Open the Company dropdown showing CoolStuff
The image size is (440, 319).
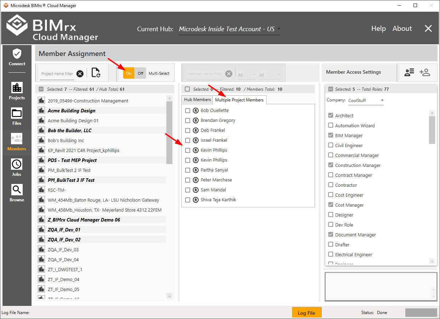click(x=366, y=101)
